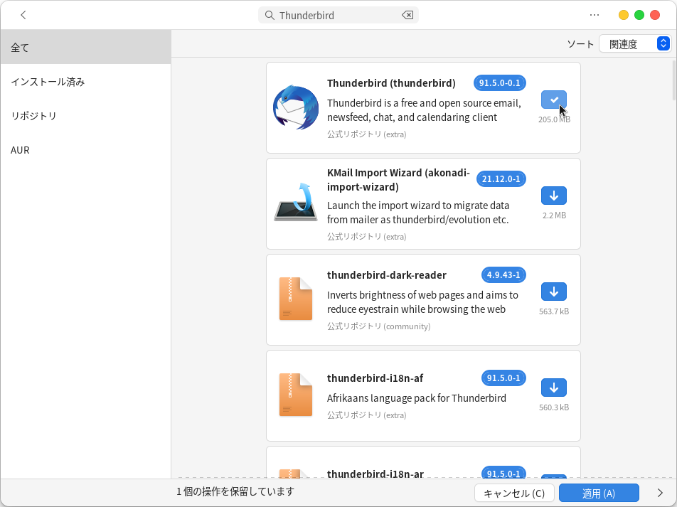Open the three-dot options menu
Viewport: 677px width, 507px height.
(595, 15)
